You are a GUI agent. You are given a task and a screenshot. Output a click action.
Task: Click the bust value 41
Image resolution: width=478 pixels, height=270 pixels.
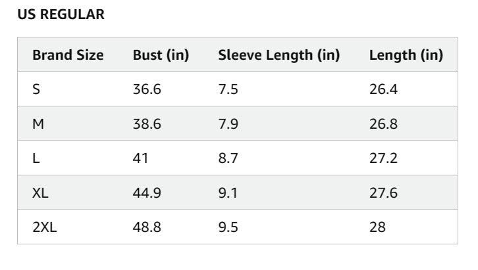point(140,158)
